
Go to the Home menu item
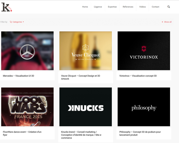tap(85, 7)
